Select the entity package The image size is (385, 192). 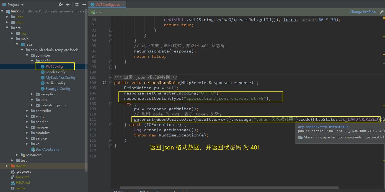(x=40, y=116)
